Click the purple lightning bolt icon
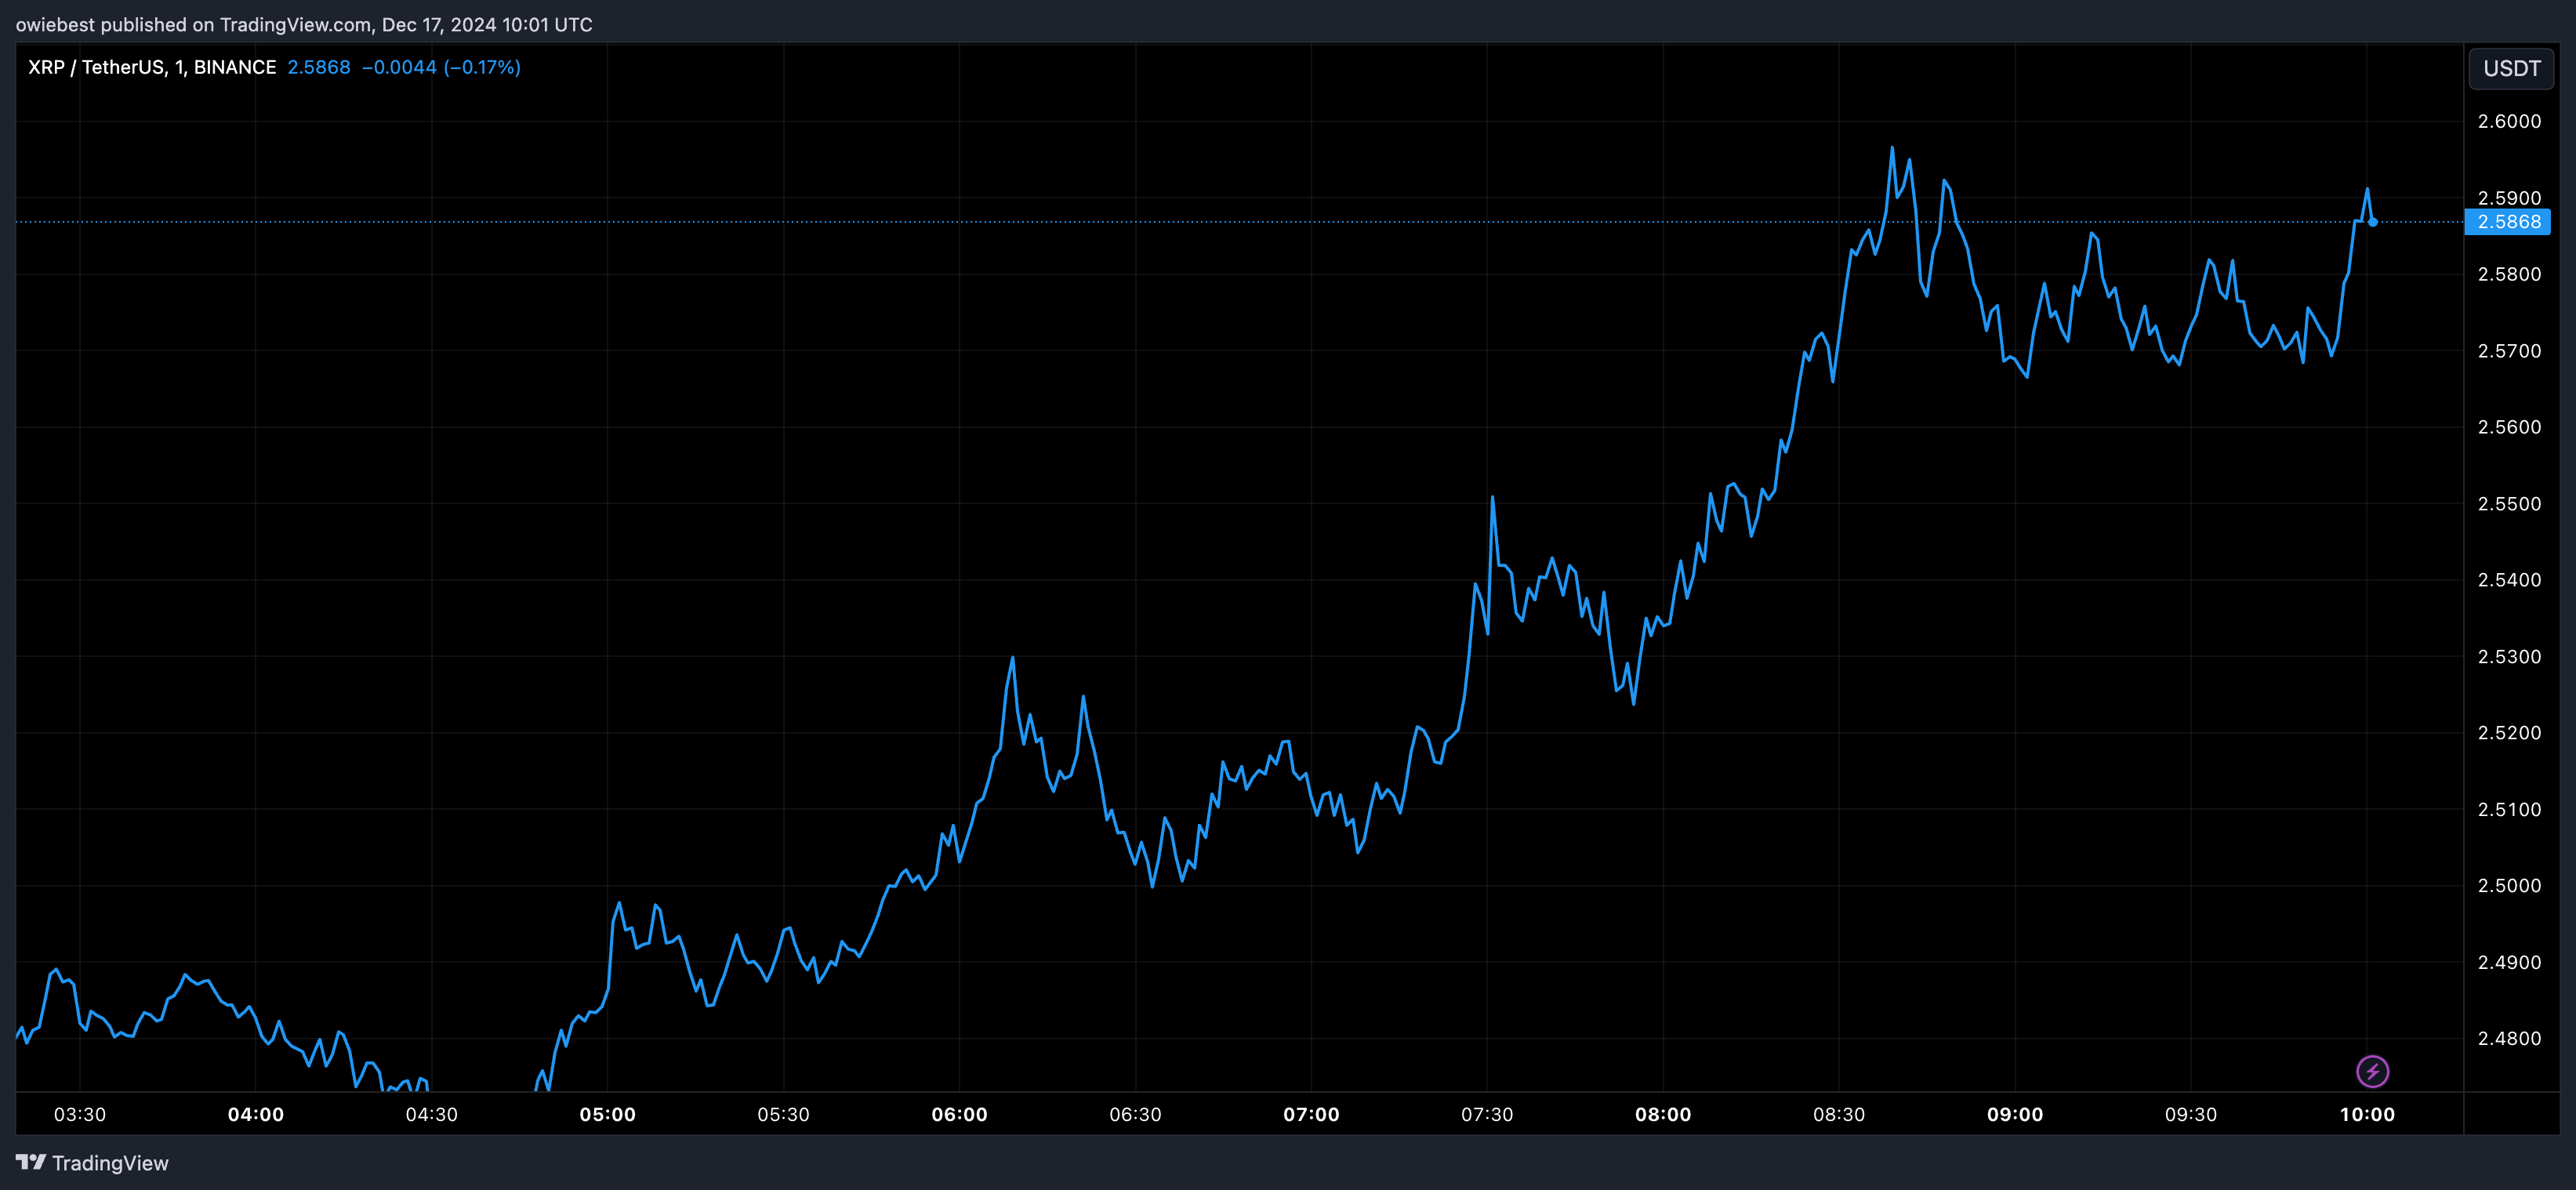 (2372, 1071)
